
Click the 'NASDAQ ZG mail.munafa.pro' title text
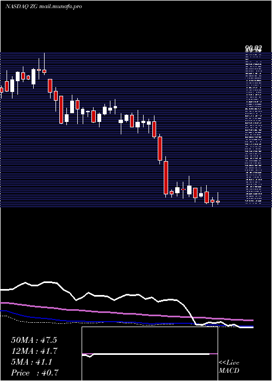44,7
